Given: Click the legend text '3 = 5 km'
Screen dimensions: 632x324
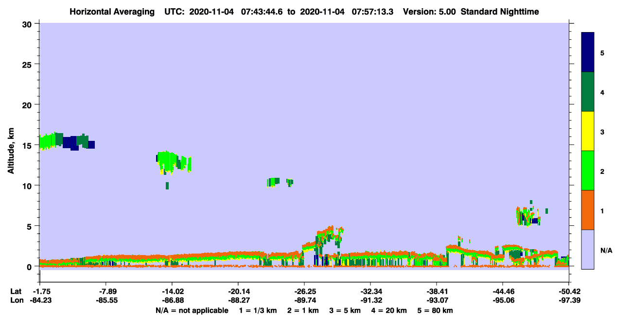Looking at the screenshot, I should (345, 310).
